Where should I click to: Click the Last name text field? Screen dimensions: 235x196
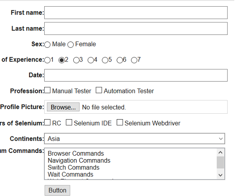click(x=136, y=29)
